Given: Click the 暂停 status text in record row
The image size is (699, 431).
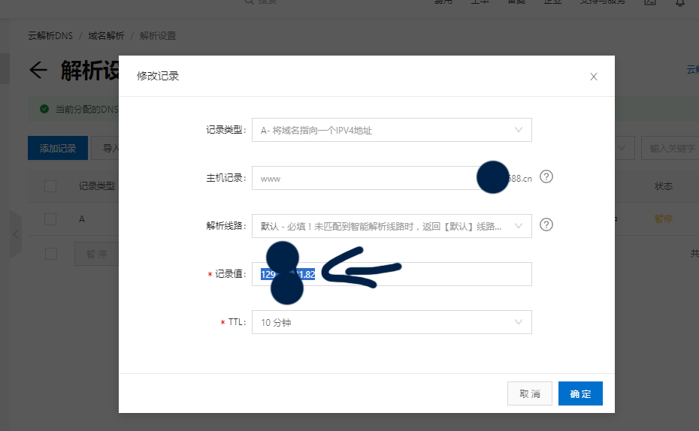Looking at the screenshot, I should coord(663,219).
